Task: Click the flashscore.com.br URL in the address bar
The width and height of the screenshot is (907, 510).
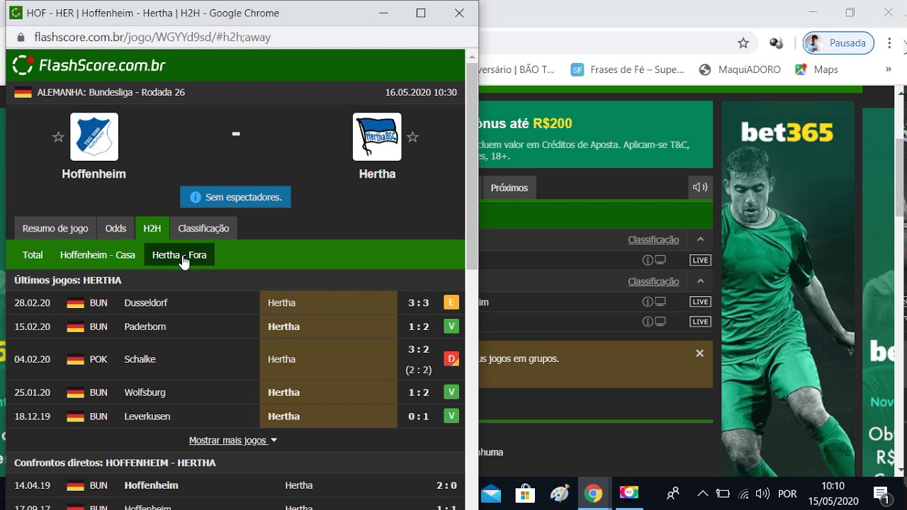Action: click(x=152, y=38)
